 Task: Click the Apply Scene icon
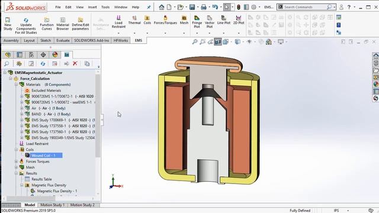point(269,42)
